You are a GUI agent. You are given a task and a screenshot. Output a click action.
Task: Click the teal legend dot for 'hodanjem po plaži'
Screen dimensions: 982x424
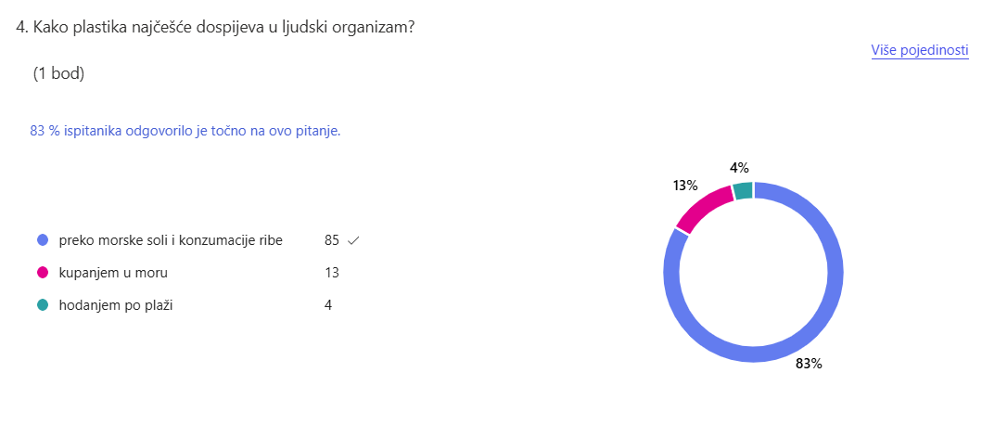[43, 305]
